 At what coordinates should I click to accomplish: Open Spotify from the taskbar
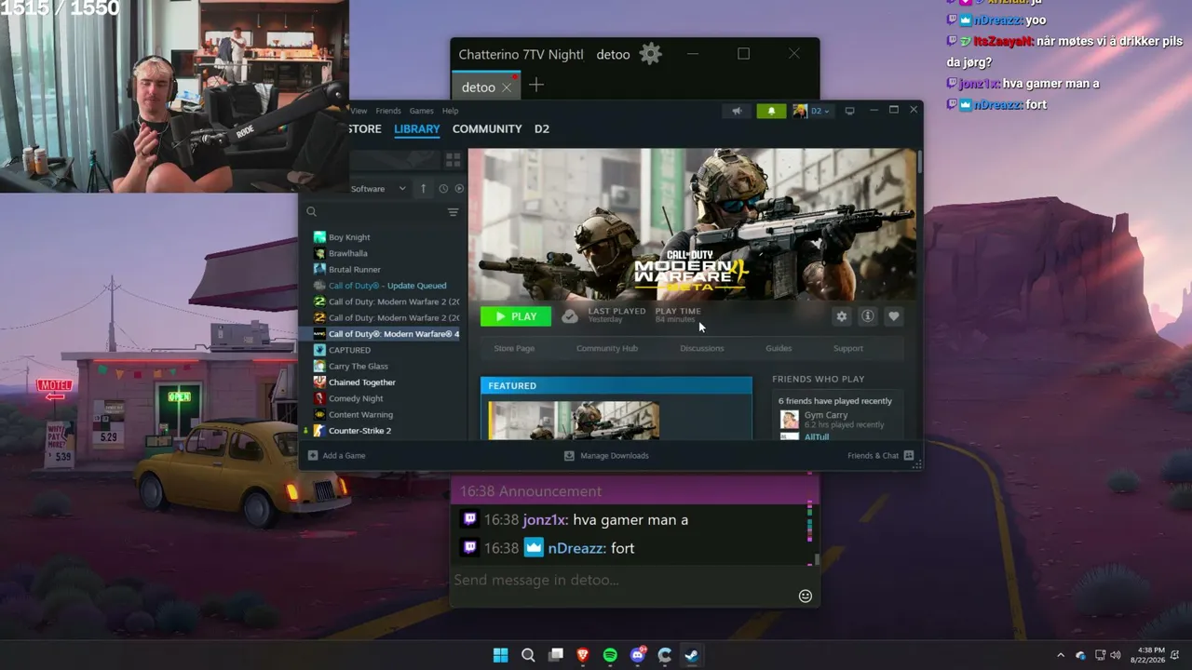click(x=610, y=655)
